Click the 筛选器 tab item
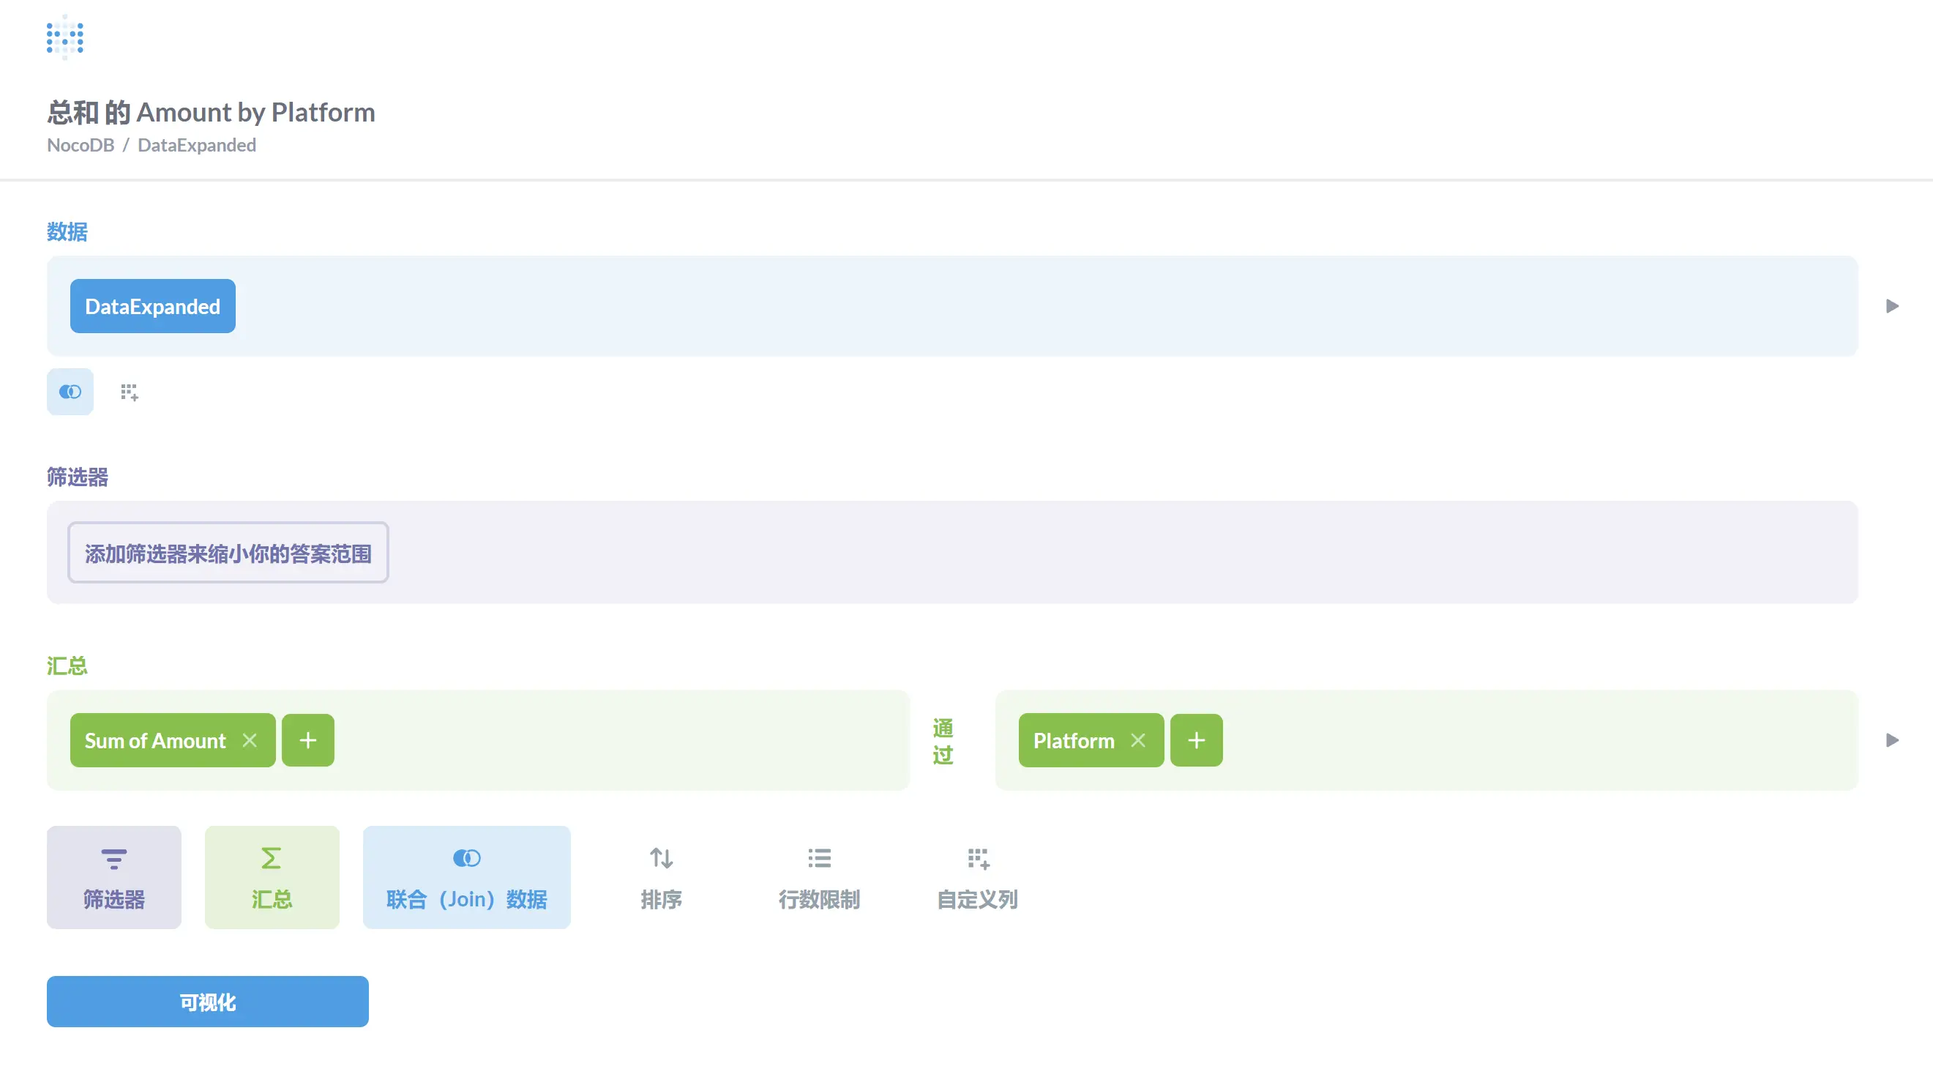Viewport: 1933px width, 1077px height. click(114, 876)
